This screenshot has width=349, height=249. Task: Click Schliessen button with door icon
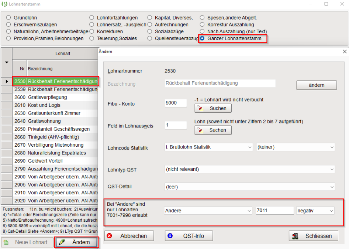(313, 236)
